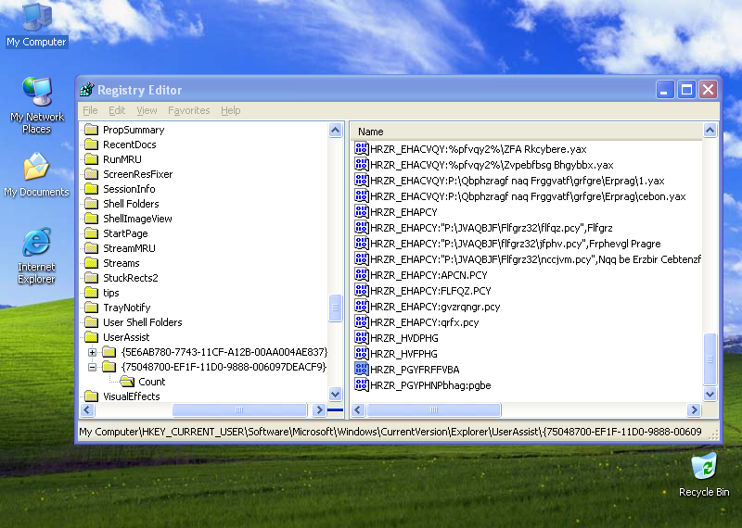Collapse the {75048700-EF1F-11D0-9888-006097DEACF9} key
Image resolution: width=742 pixels, height=528 pixels.
(92, 367)
